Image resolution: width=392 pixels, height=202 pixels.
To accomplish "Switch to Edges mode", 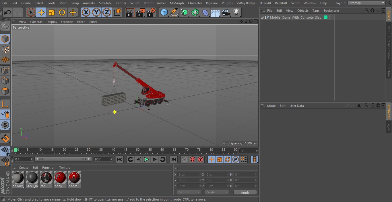I will [5, 81].
